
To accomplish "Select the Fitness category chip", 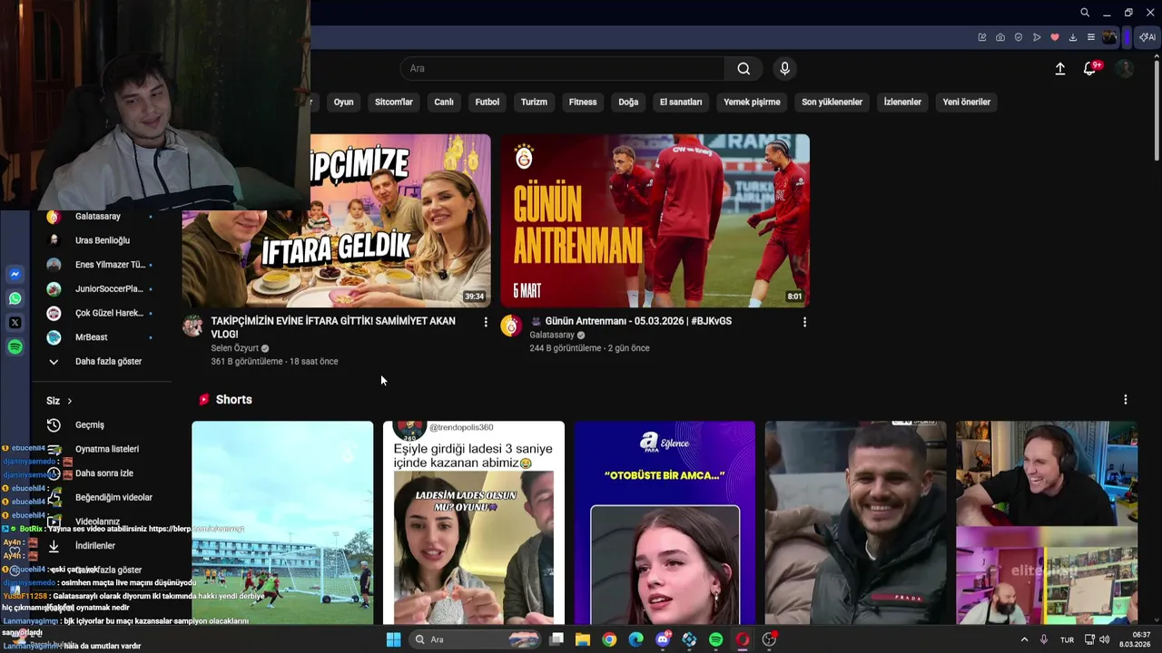I will click(583, 102).
